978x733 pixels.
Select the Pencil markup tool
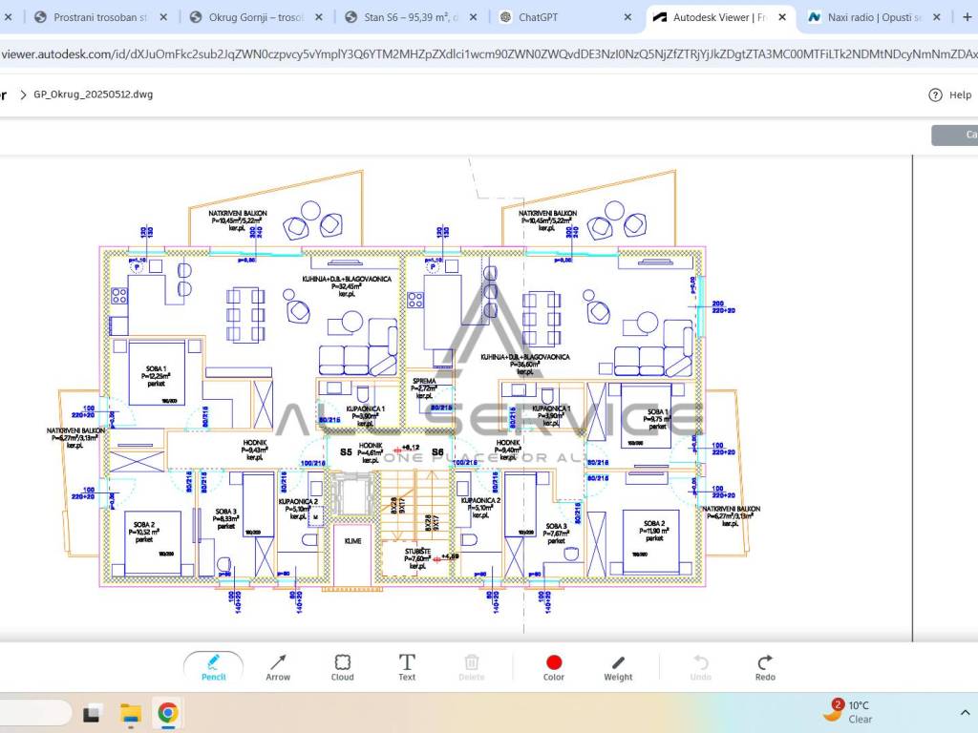[213, 666]
